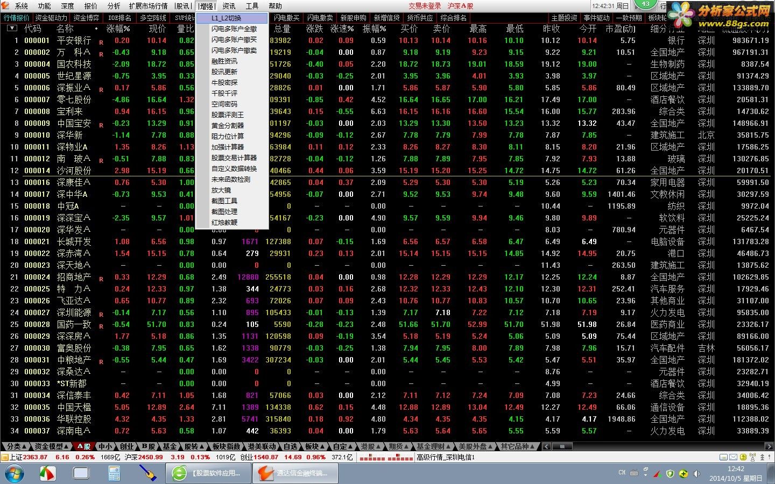Image resolution: width=775 pixels, height=484 pixels.
Task: Click the R marker beside 中粮地产
Action: pyautogui.click(x=101, y=362)
